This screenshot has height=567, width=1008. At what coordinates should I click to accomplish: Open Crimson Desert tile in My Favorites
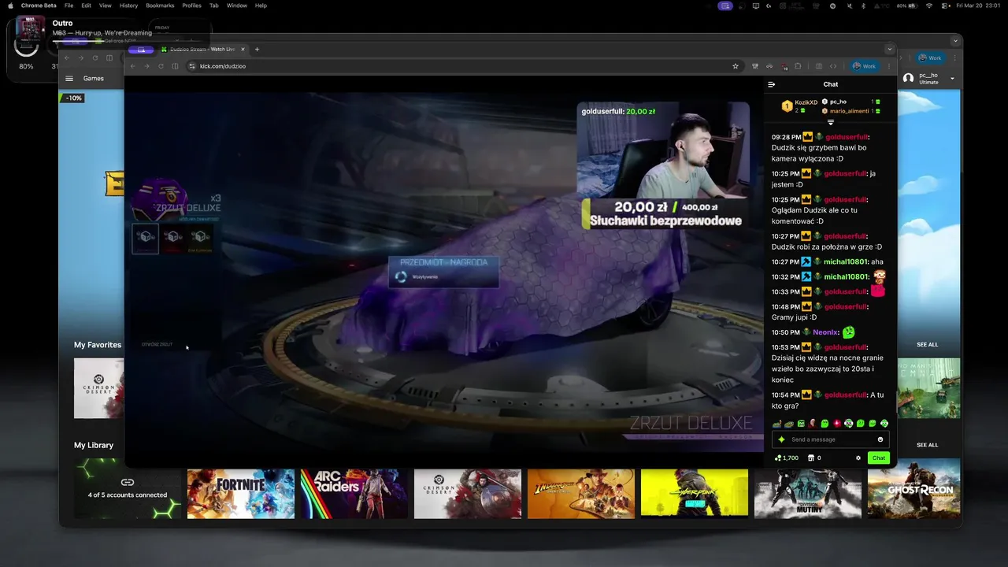tap(98, 388)
